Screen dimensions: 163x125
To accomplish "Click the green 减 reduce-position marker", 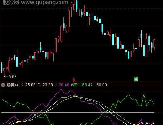I will tap(136, 79).
